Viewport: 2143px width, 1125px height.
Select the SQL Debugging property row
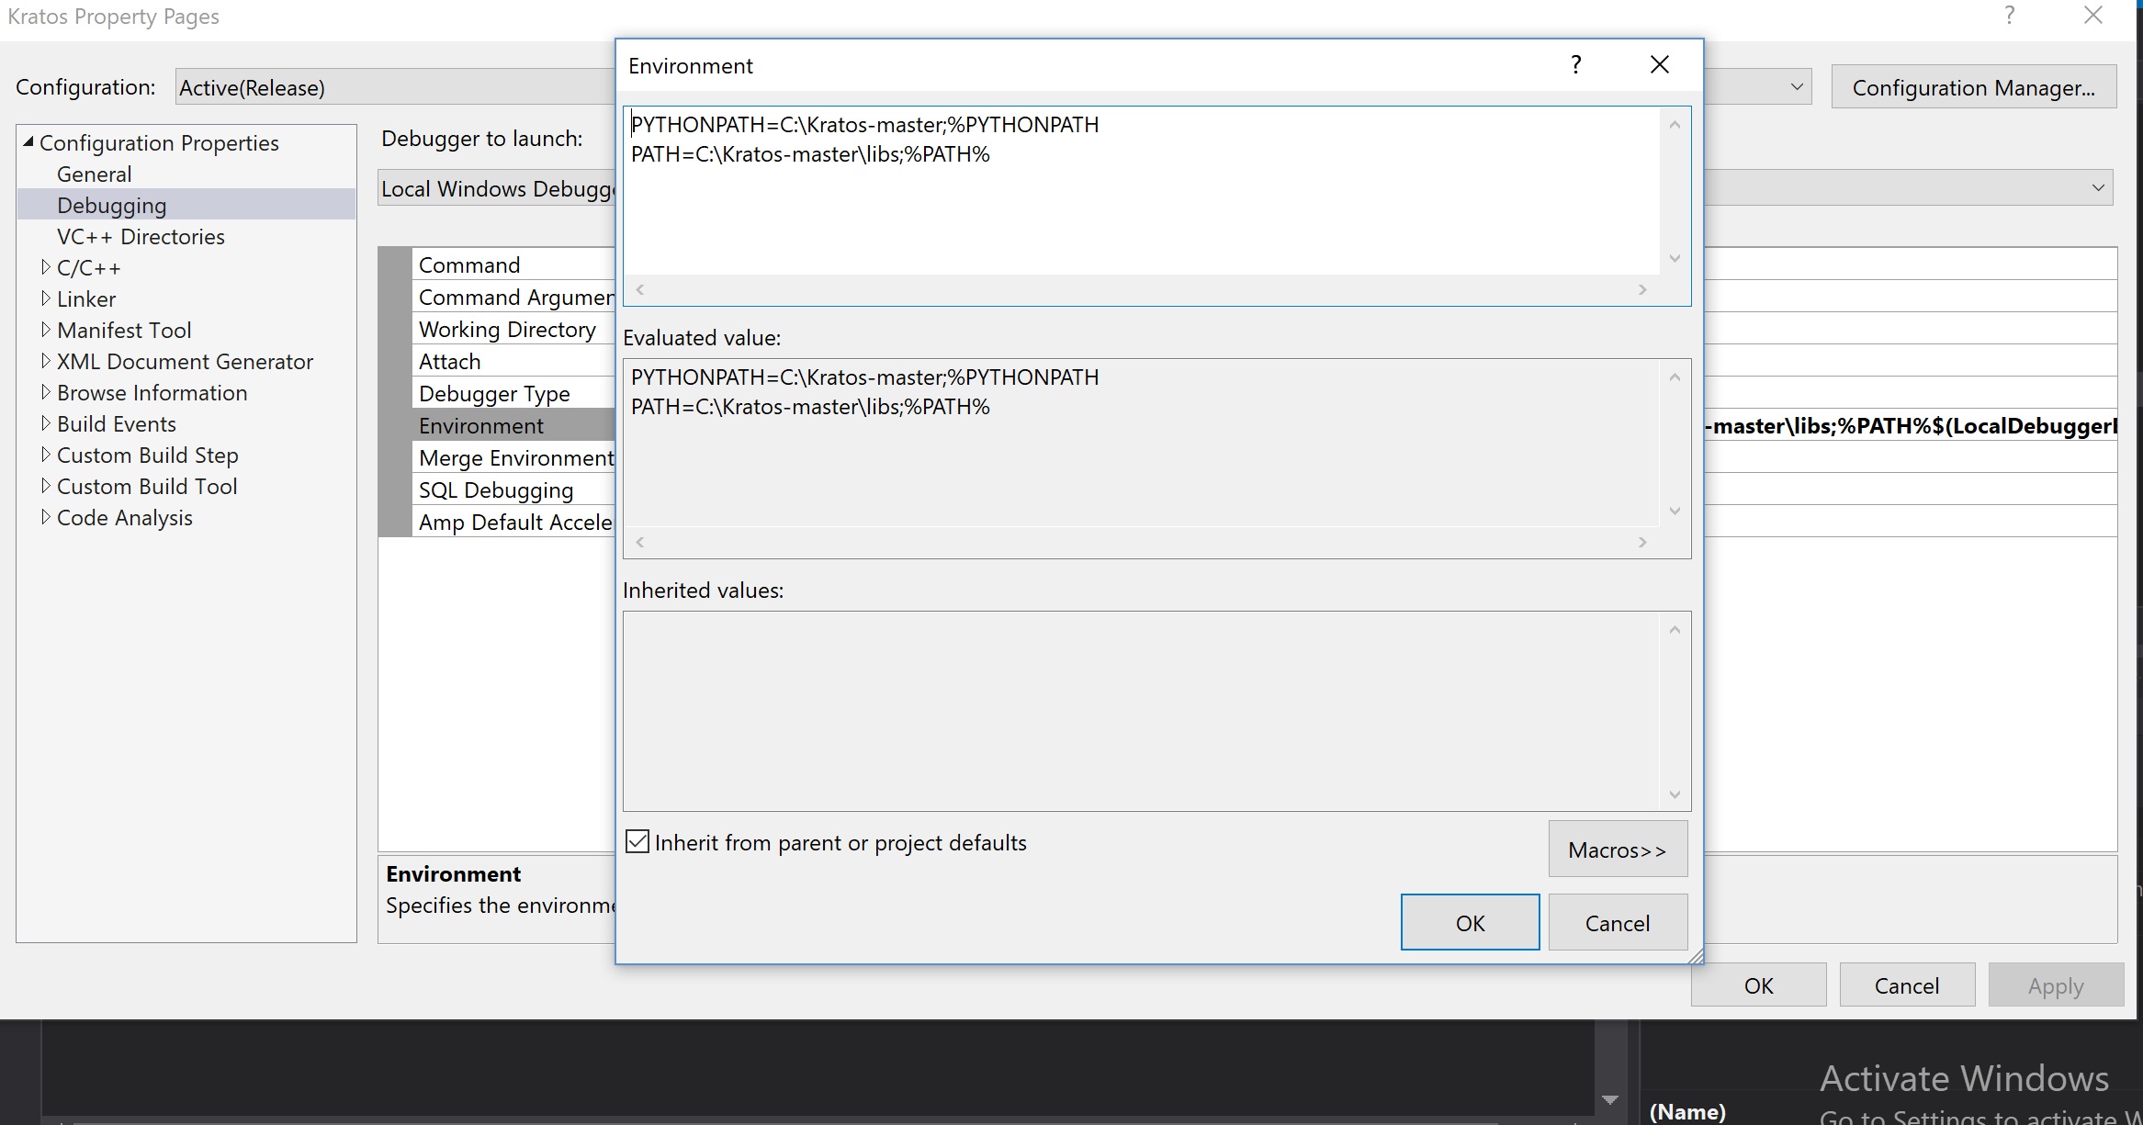tap(496, 489)
